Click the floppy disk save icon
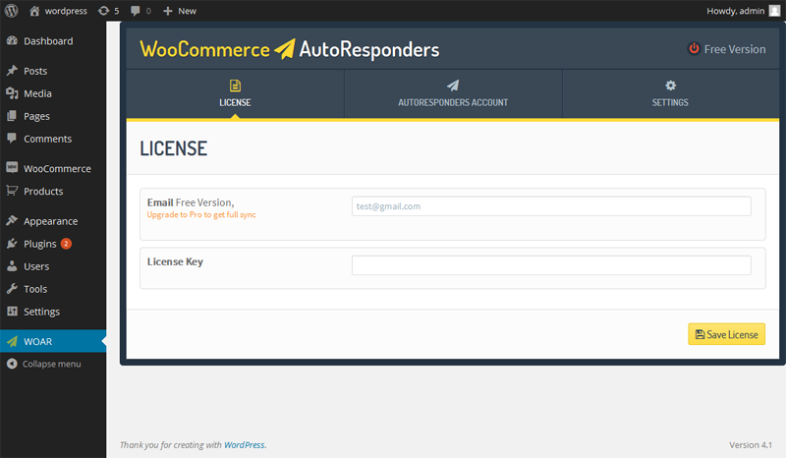Screen dimensions: 786x458 700,334
